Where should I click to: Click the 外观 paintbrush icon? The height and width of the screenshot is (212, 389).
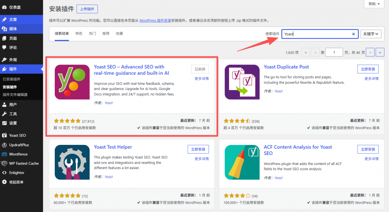4,60
